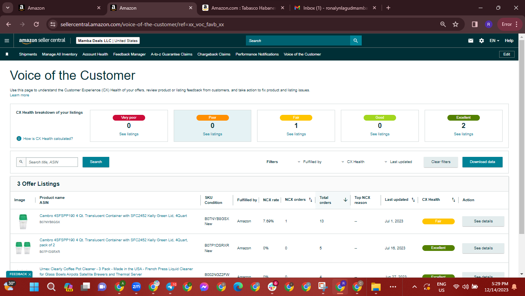Expand the Last updated filter

(398, 162)
